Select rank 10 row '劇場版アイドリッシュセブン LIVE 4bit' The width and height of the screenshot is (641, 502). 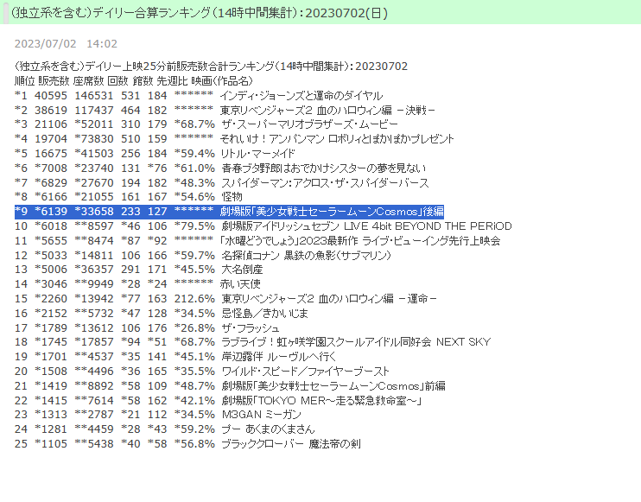[x=263, y=226]
